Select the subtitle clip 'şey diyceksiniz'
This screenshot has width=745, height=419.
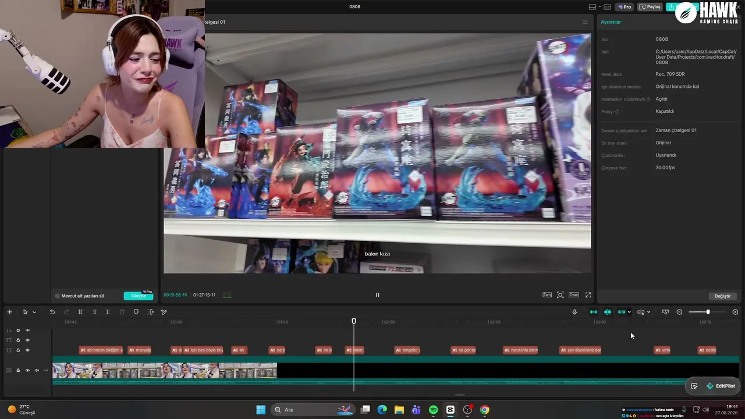click(580, 350)
